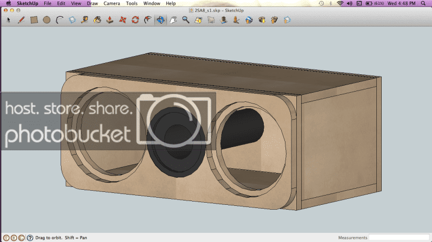Click the Add New Building icon
The height and width of the screenshot is (242, 432).
coord(224,20)
